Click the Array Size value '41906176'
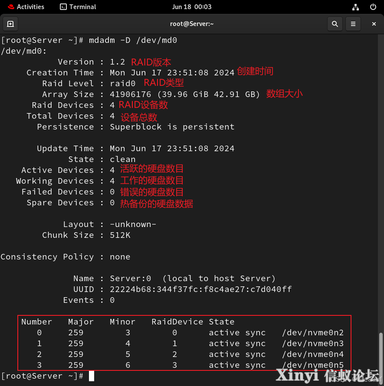 [x=130, y=94]
